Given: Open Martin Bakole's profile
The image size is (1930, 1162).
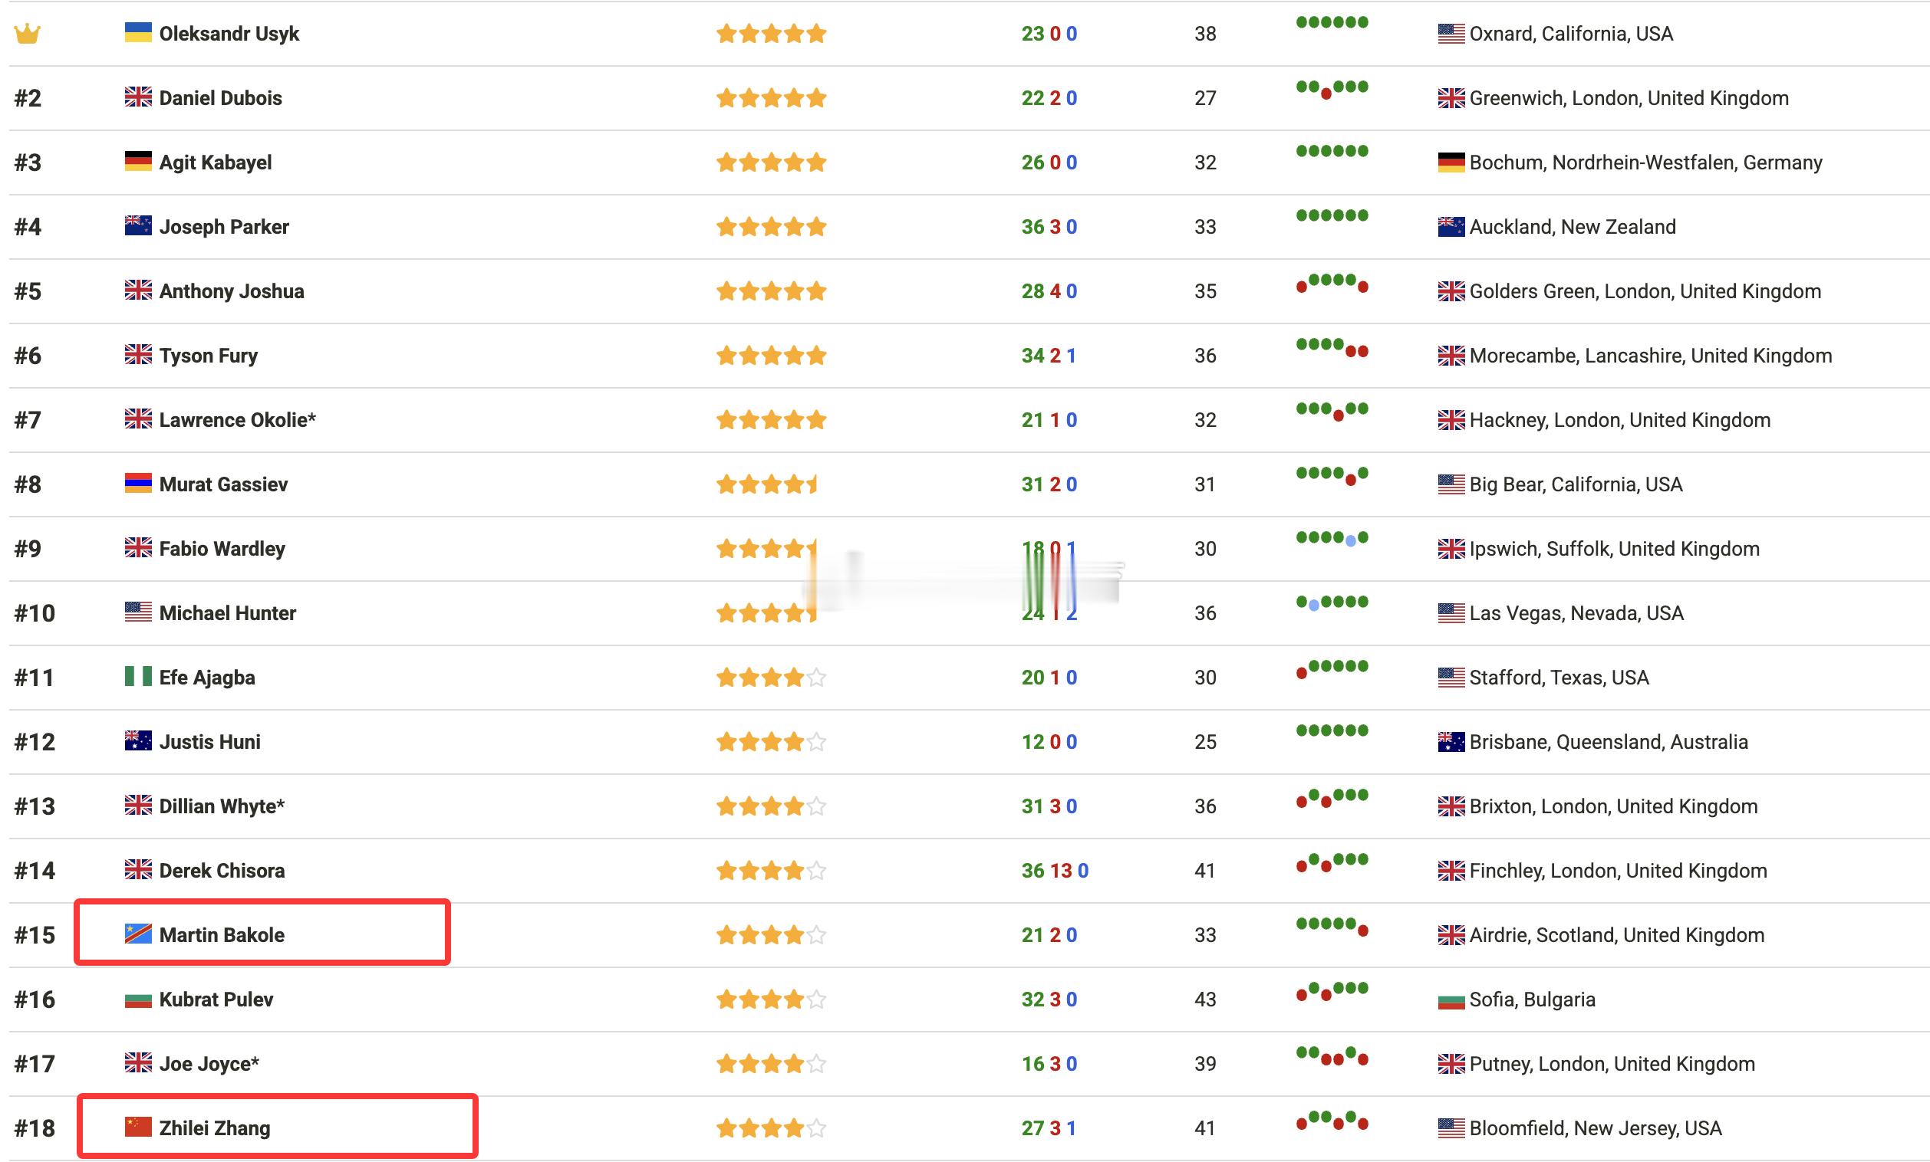Looking at the screenshot, I should pyautogui.click(x=222, y=935).
